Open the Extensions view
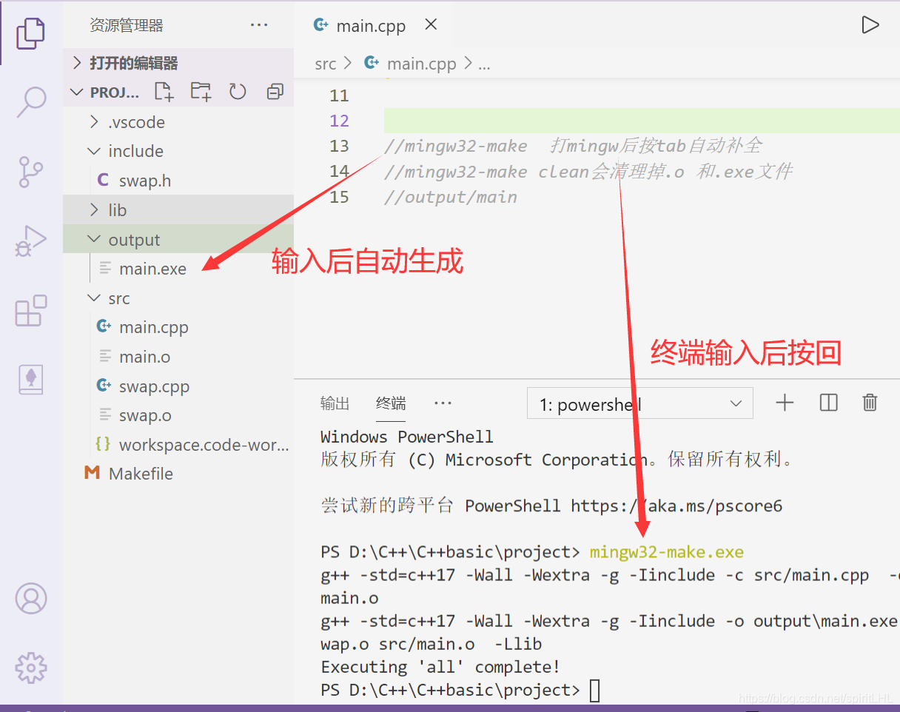The height and width of the screenshot is (712, 900). (x=31, y=310)
